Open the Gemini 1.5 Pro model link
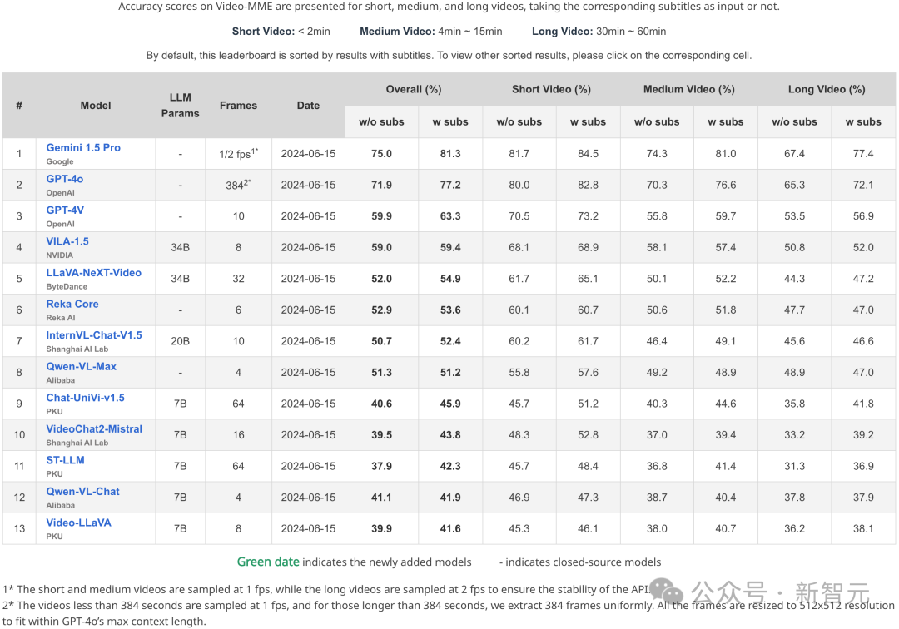899x629 pixels. coord(83,148)
